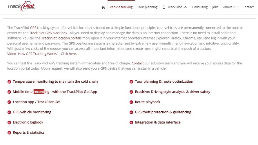Open the TrackPilot location portal link
This screenshot has height=145, width=258.
pos(61,38)
